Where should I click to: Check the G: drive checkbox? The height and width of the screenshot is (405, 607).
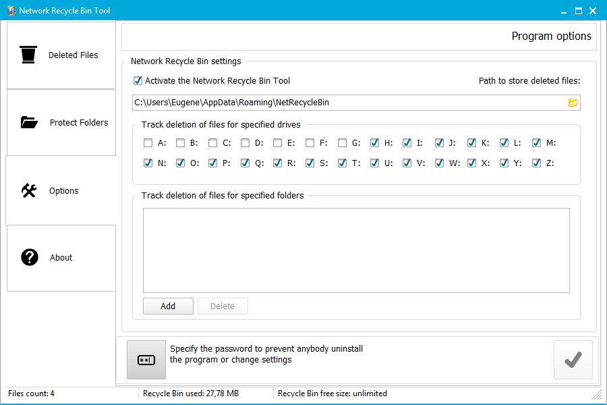[342, 143]
